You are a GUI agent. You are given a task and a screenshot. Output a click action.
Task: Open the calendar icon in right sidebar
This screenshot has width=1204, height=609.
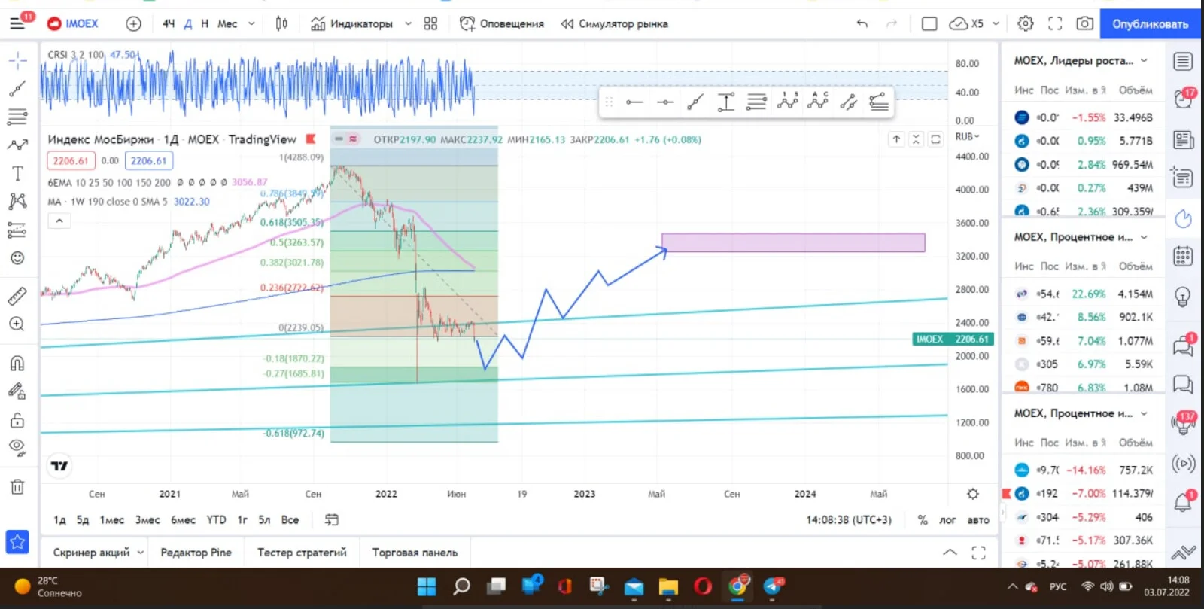[x=1183, y=257]
